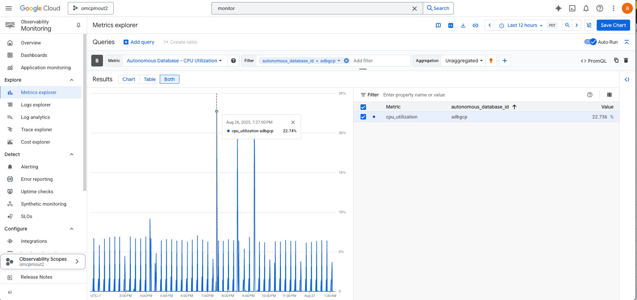Select the Both results view
Image resolution: width=637 pixels, height=300 pixels.
pos(169,79)
